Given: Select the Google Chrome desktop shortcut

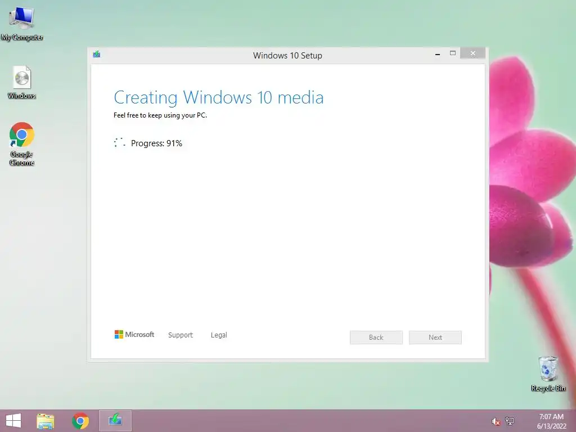Looking at the screenshot, I should pos(22,144).
